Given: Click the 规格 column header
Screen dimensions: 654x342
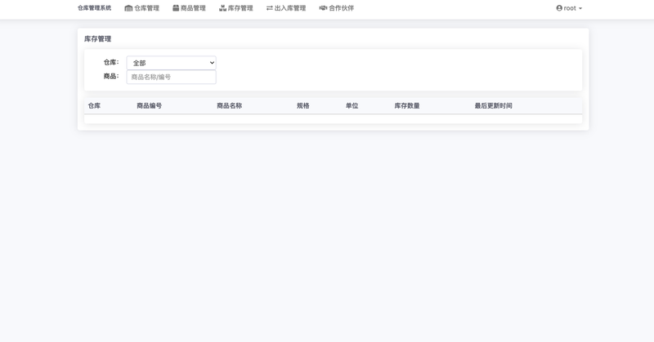Looking at the screenshot, I should coord(303,106).
